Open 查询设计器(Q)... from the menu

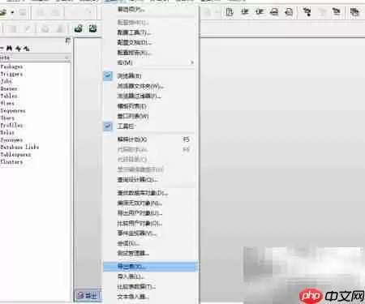[x=149, y=180]
